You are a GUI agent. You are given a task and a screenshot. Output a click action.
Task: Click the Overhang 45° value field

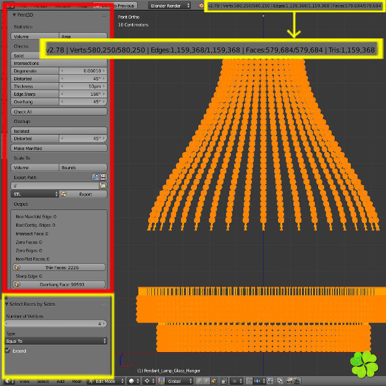83,102
